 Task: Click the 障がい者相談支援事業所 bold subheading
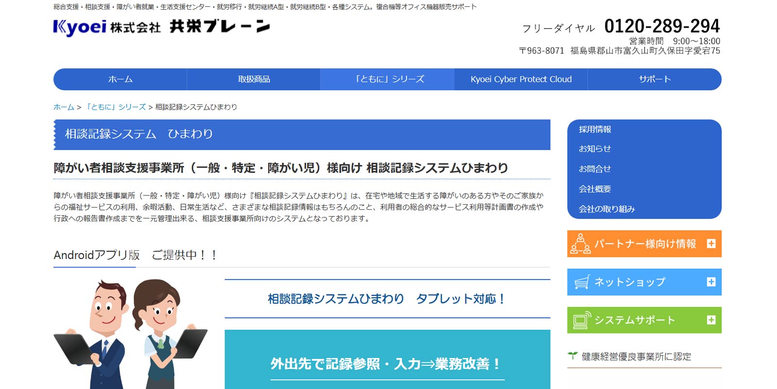(281, 168)
